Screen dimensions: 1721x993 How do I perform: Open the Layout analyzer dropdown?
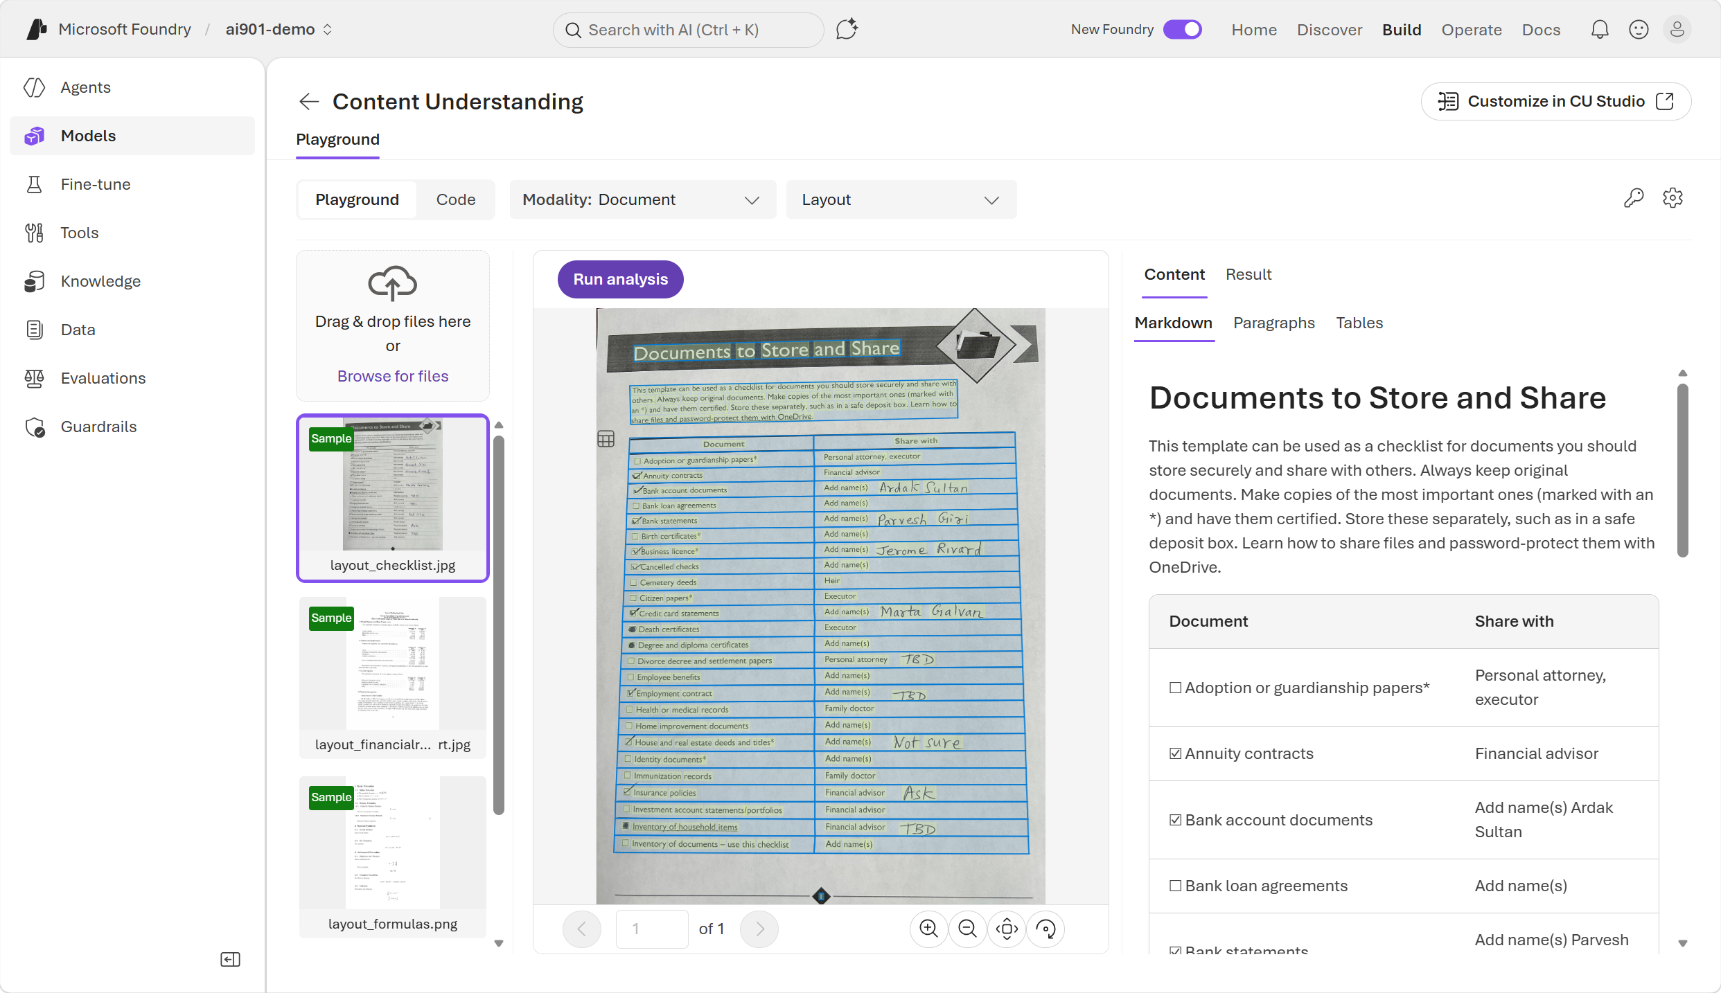[901, 199]
